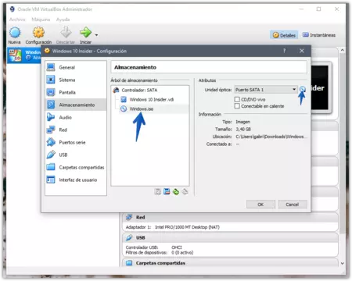Select Pantalla settings category
Viewport: 352px width, 281px height.
click(76, 92)
